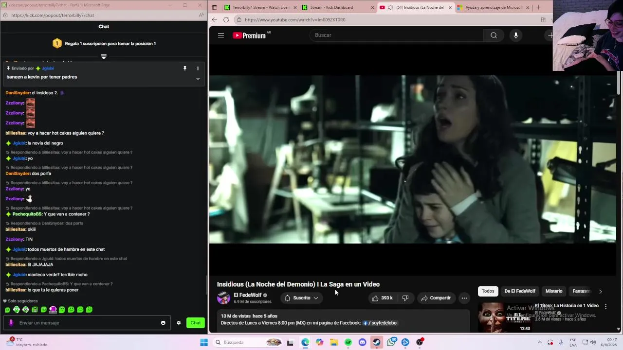Open pinned message three-dot options
This screenshot has height=350, width=623.
coord(198,69)
